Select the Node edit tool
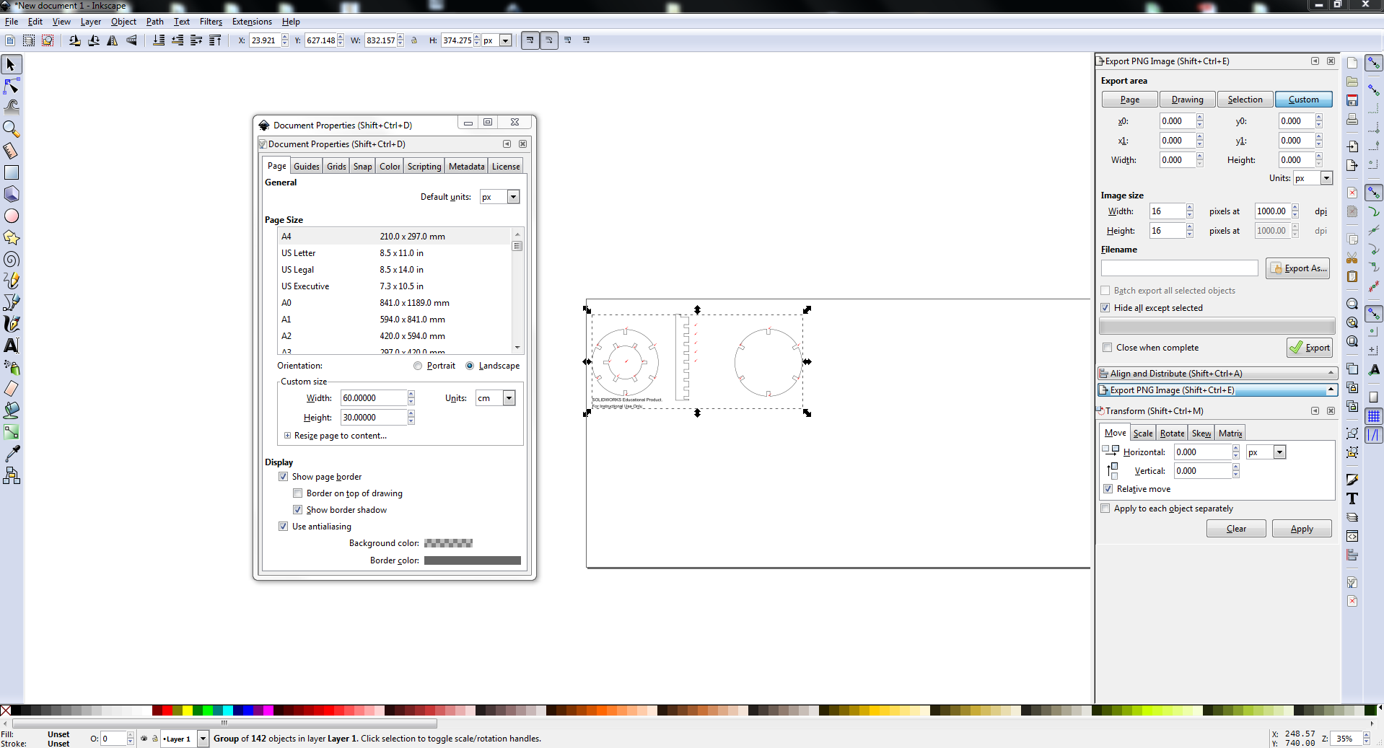The width and height of the screenshot is (1384, 748). pos(12,87)
